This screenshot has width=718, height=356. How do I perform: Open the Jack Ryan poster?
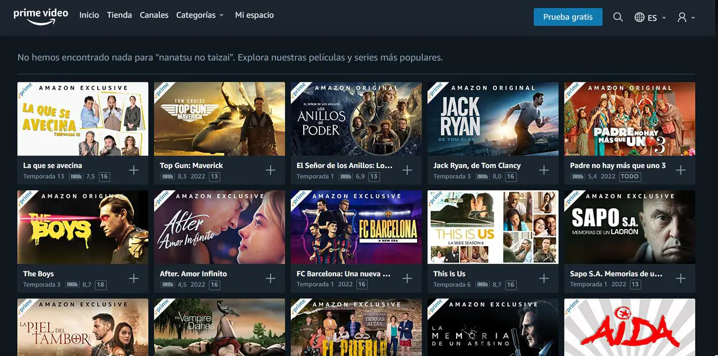tap(493, 119)
